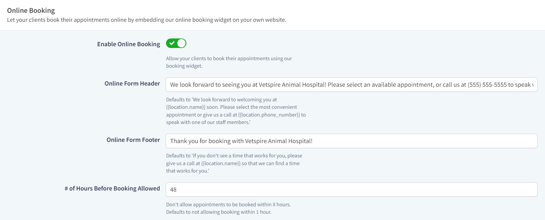Click the embedding widget subtitle text
Viewport: 545px width, 220px height.
pyautogui.click(x=147, y=20)
